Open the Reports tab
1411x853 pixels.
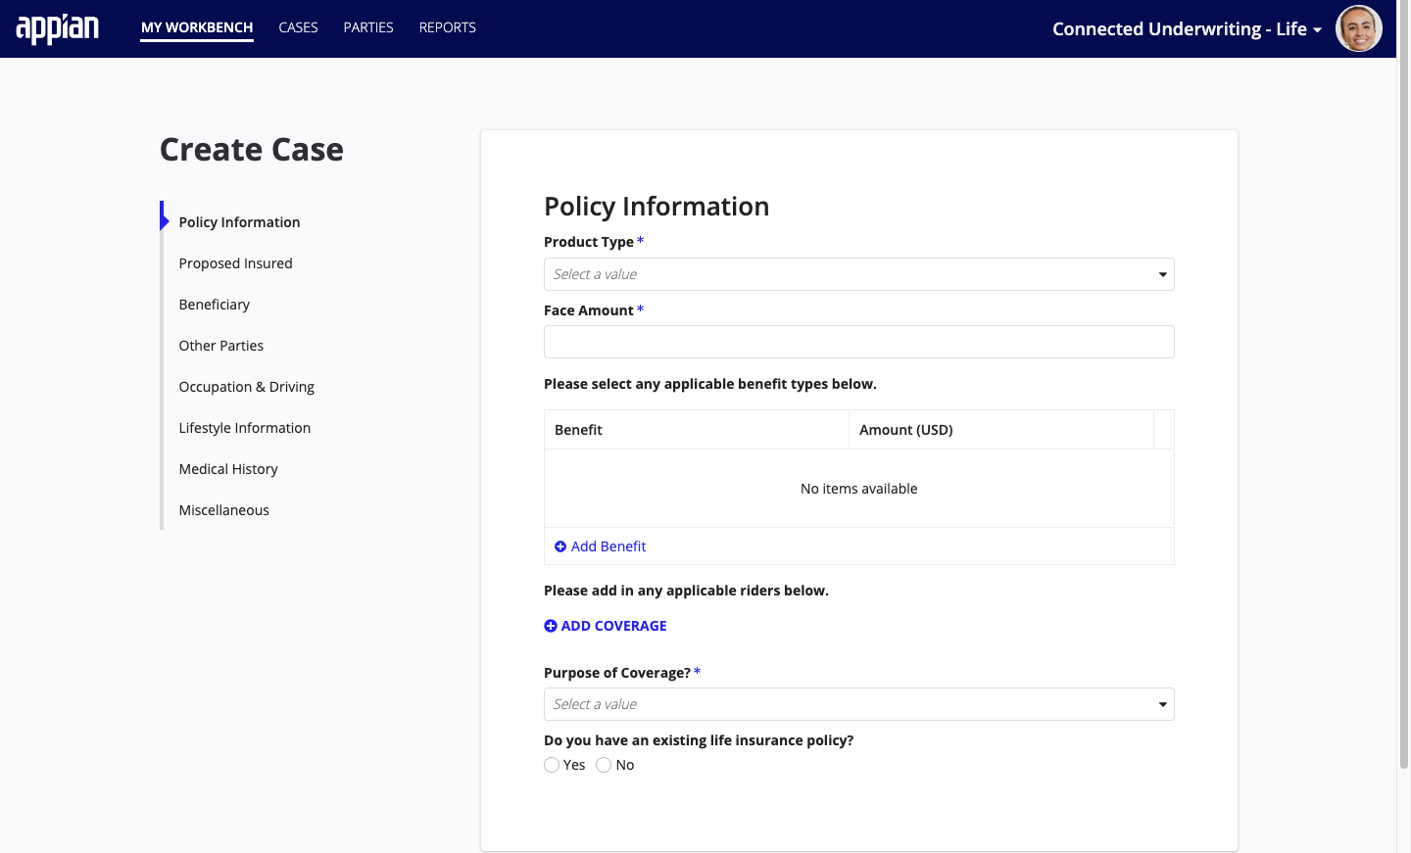pos(448,27)
